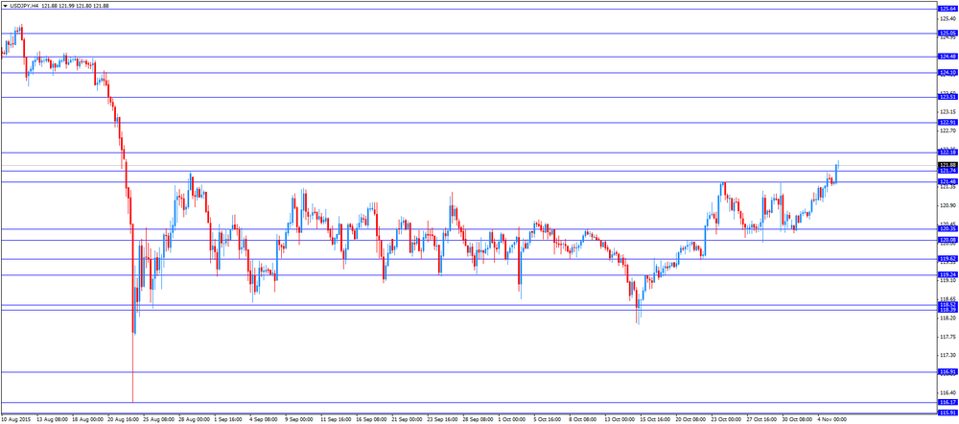Click the 122.70 price scale value
959x424 pixels.
point(948,130)
